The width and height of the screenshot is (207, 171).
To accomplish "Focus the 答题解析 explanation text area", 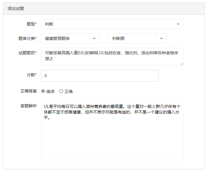I will [112, 131].
